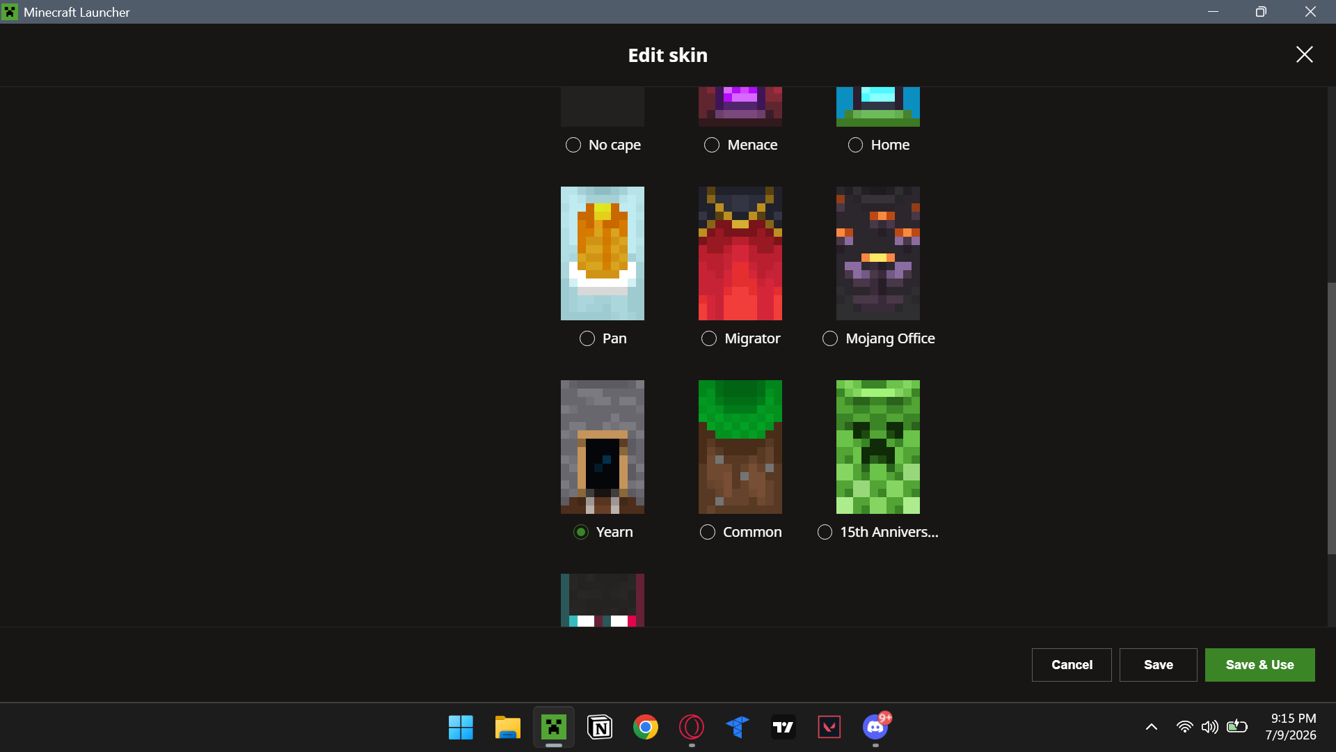Click the partially shown cape below Yearn
The width and height of the screenshot is (1336, 752).
pos(603,600)
